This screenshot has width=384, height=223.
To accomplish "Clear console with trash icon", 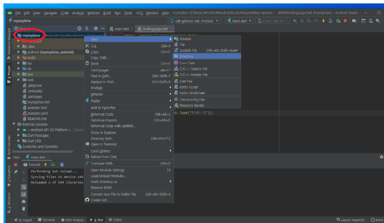I will [24, 209].
